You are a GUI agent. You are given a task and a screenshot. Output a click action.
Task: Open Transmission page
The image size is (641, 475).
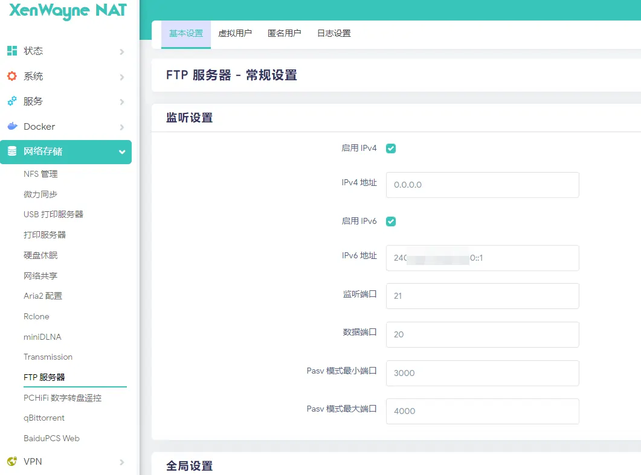(48, 357)
